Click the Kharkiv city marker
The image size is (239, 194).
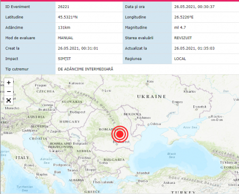pos(186,89)
